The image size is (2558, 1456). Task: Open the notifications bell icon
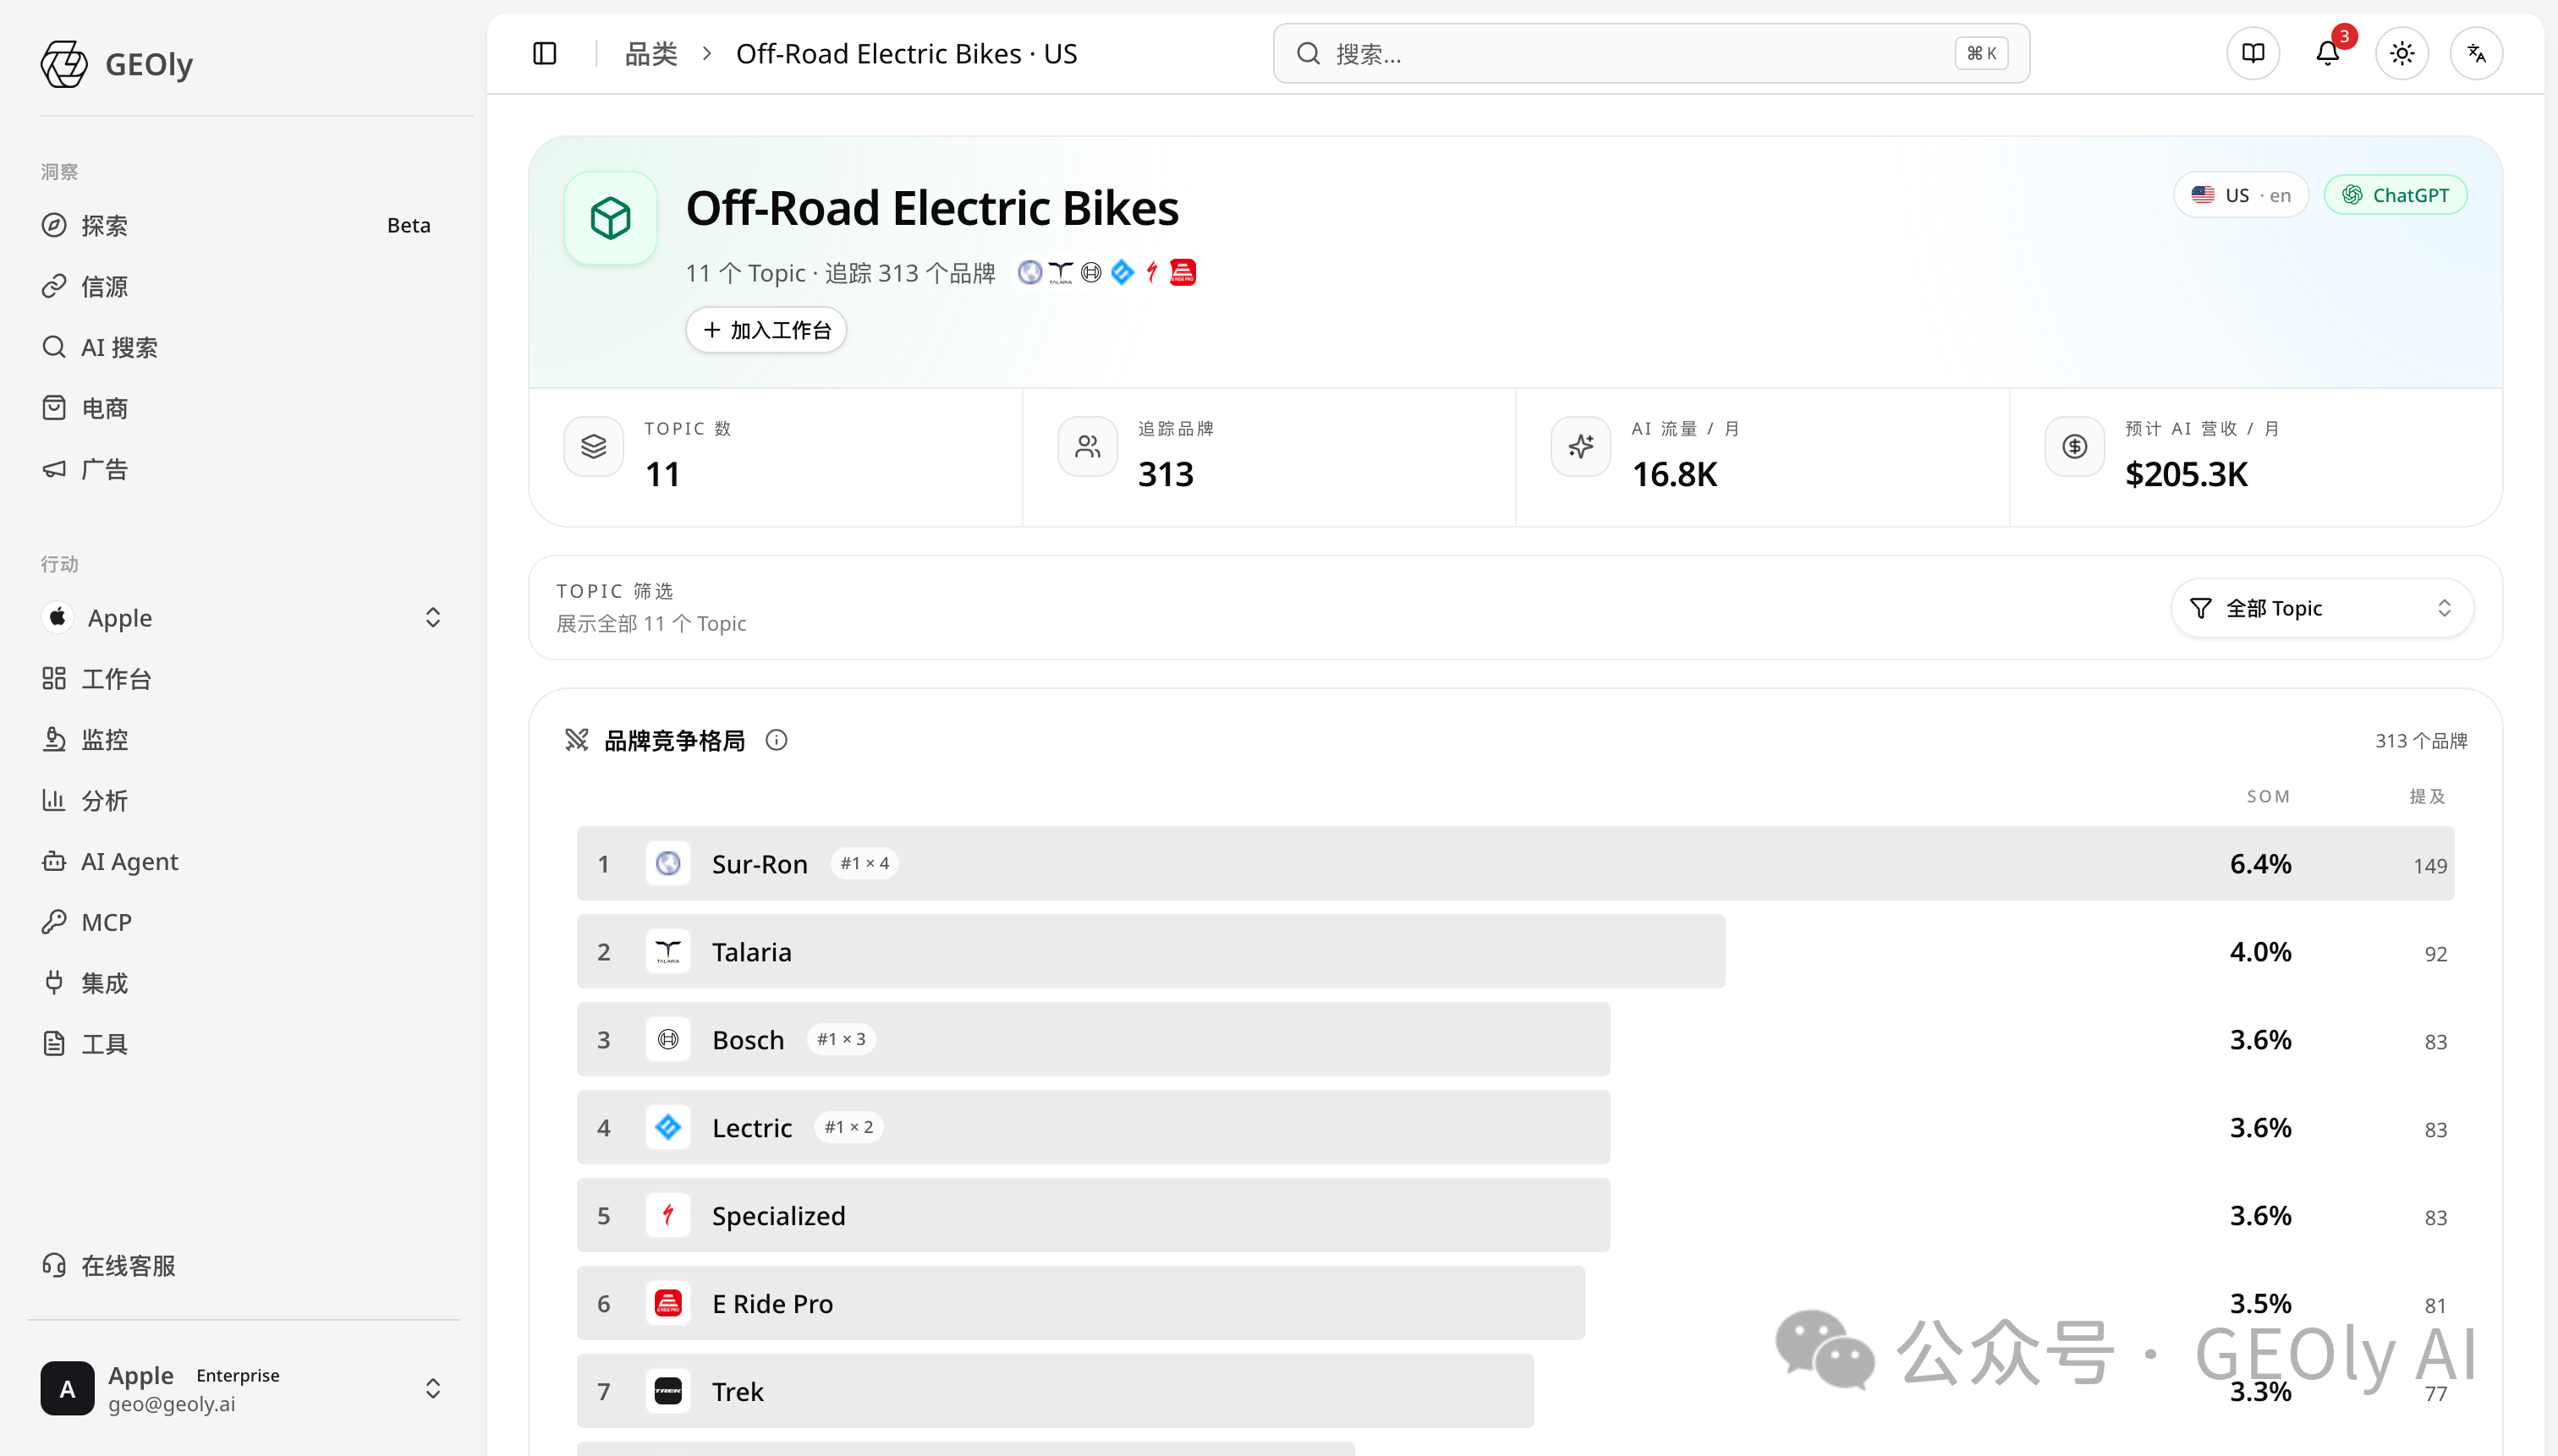coord(2328,53)
